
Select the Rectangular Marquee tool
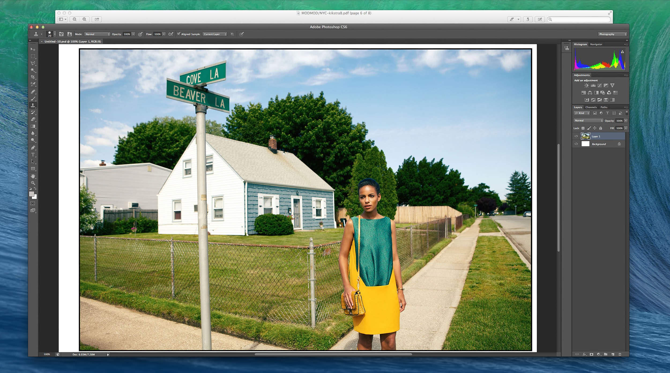point(33,56)
